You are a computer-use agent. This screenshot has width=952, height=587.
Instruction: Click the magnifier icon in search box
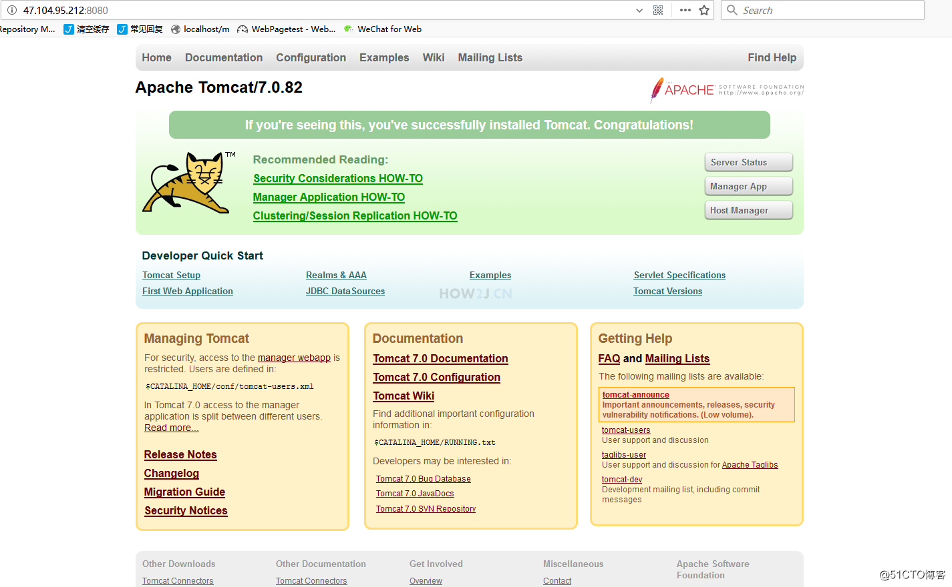pos(732,10)
